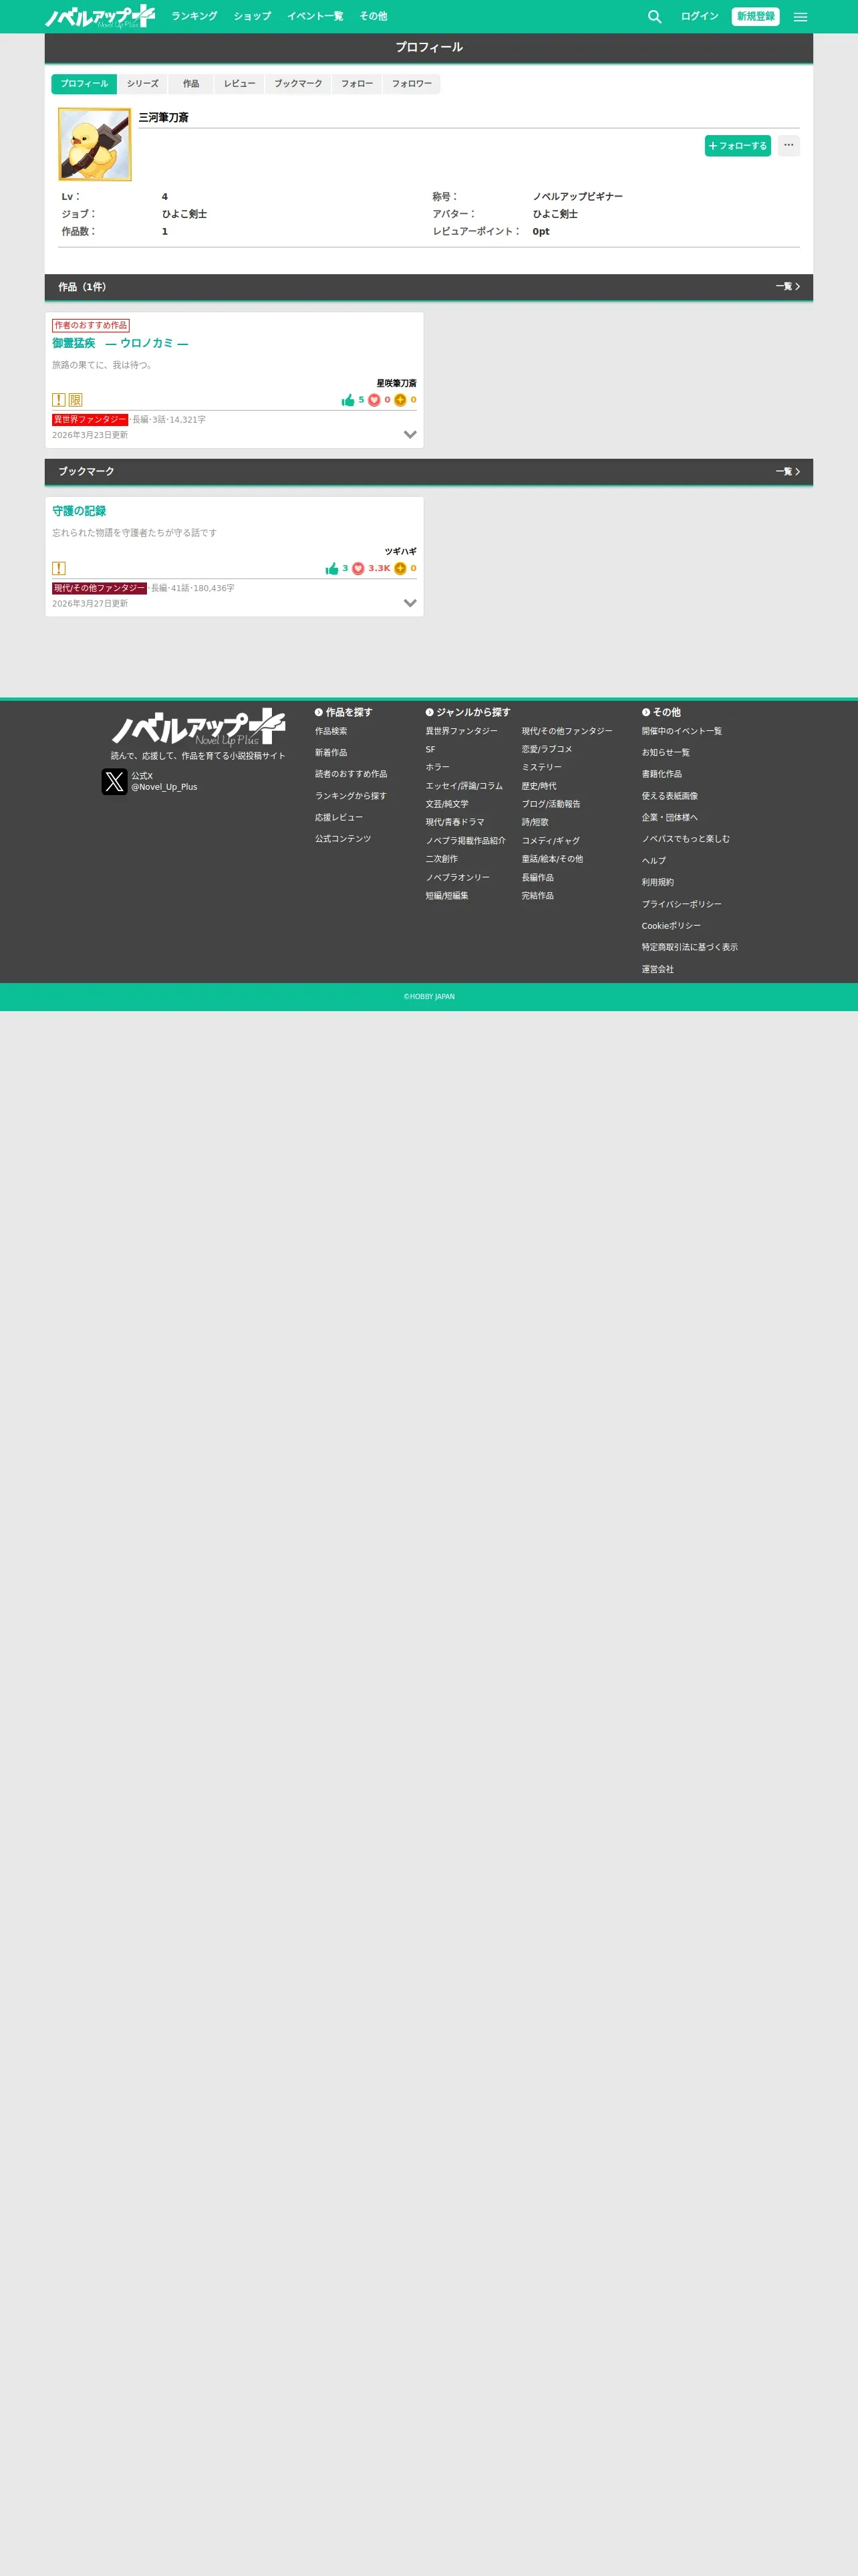
Task: Click author name ツギハギ
Action: click(400, 551)
